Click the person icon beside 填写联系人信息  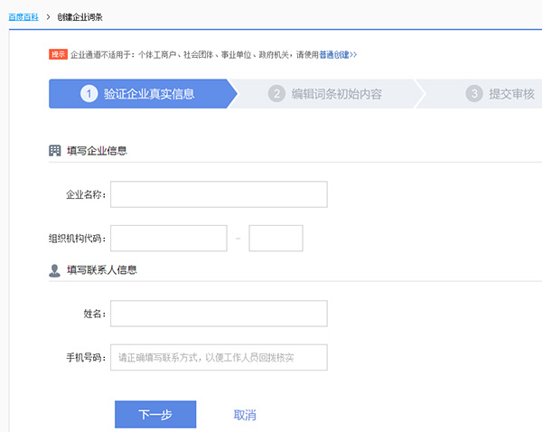point(54,270)
